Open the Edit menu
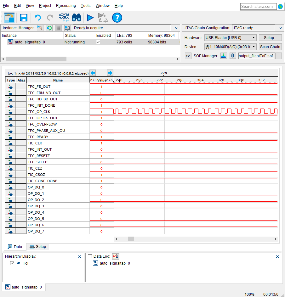Viewport: 285px width, 297px height. [17, 5]
